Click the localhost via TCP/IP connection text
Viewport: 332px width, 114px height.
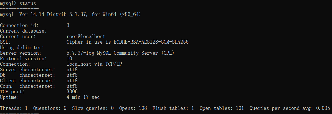94,64
